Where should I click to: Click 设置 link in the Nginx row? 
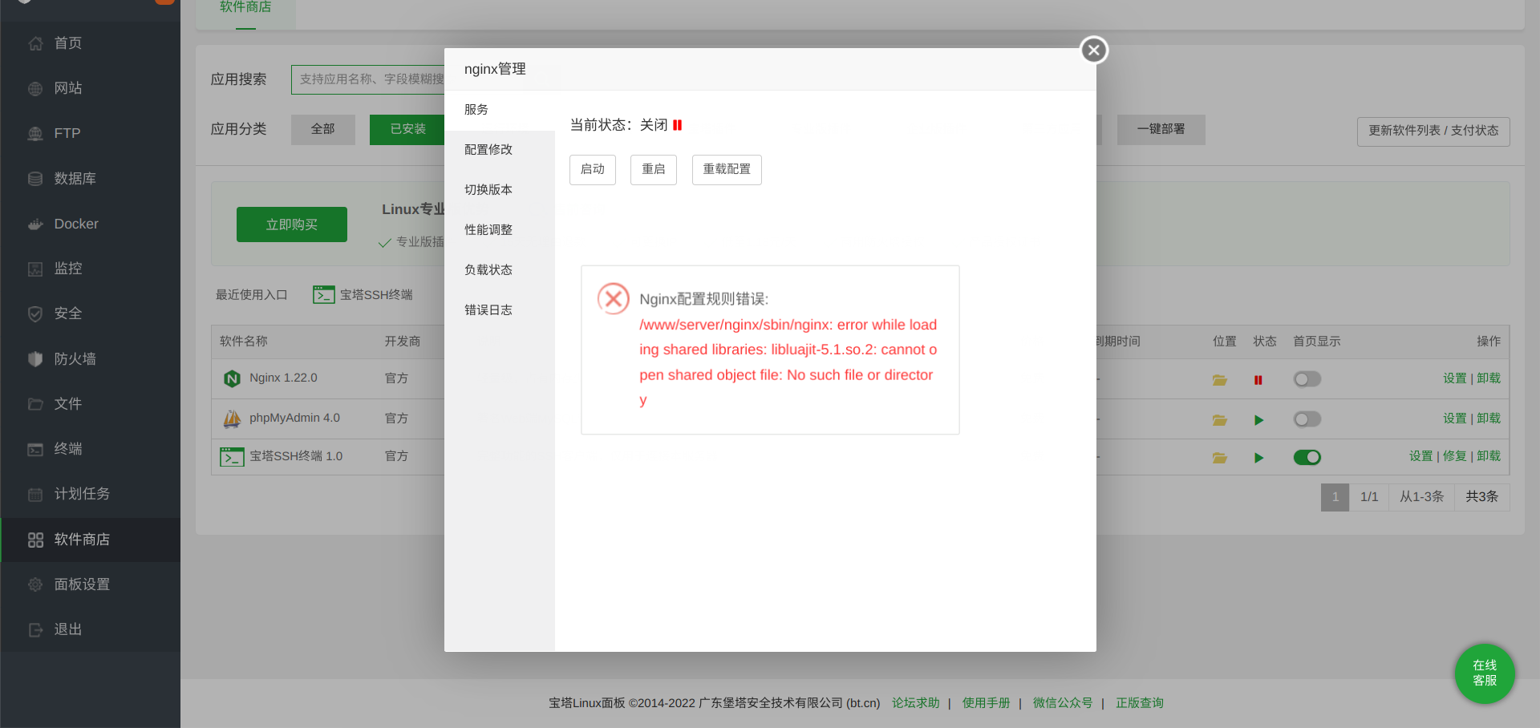click(1455, 378)
